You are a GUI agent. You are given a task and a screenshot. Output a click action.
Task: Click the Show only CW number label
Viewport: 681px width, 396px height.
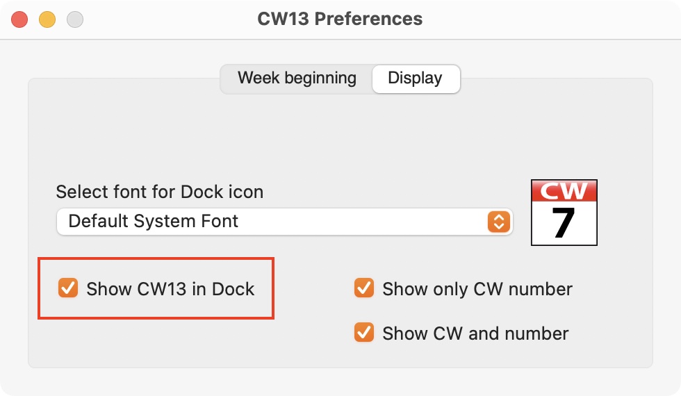click(x=477, y=289)
